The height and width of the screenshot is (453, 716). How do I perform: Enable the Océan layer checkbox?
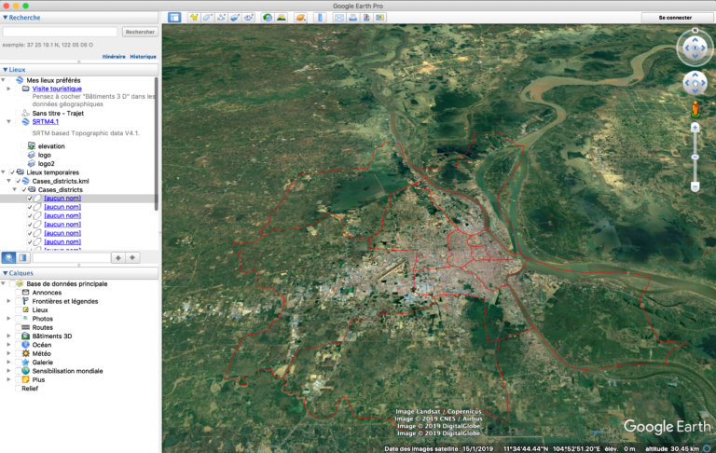[19, 345]
